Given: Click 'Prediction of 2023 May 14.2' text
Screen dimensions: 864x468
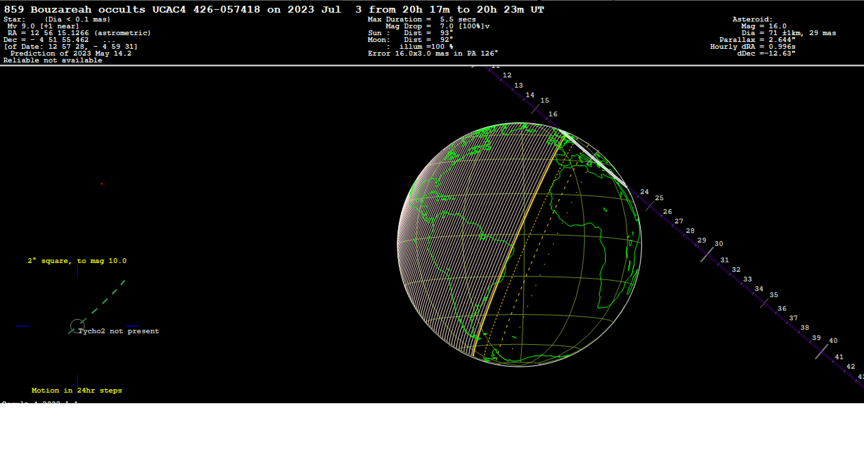Looking at the screenshot, I should pos(71,54).
